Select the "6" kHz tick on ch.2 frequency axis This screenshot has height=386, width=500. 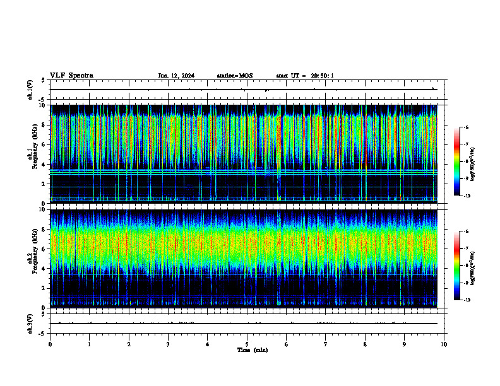click(44, 249)
